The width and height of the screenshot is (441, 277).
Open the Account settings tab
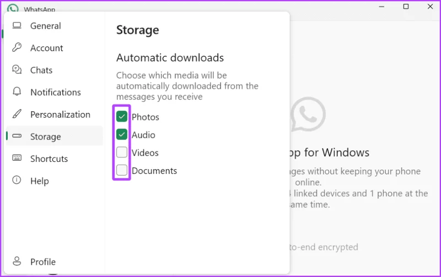click(47, 48)
